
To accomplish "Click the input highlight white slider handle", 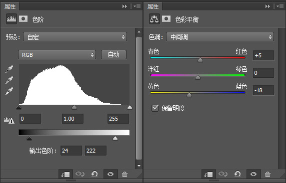I will pos(129,107).
